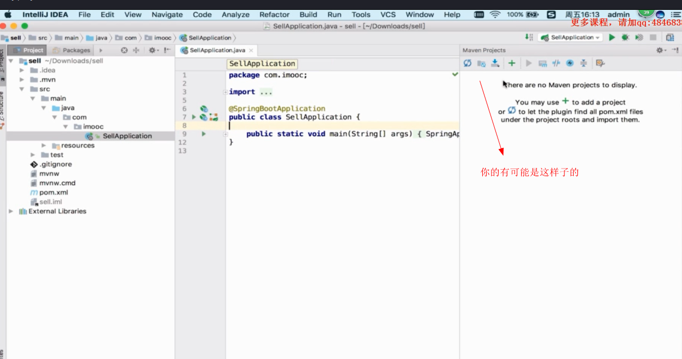Open Maven Settings wrench icon

pyautogui.click(x=600, y=63)
